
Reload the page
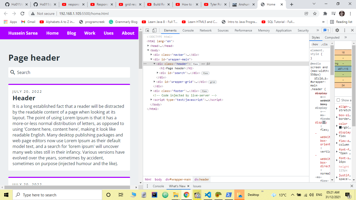click(x=22, y=14)
